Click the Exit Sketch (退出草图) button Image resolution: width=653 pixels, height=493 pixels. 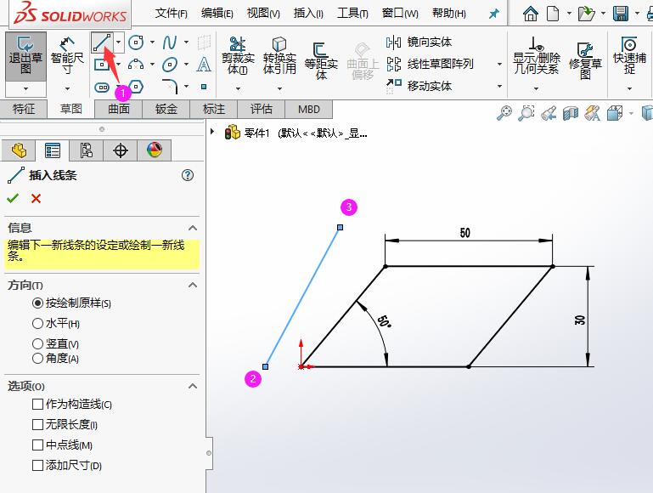pyautogui.click(x=25, y=56)
